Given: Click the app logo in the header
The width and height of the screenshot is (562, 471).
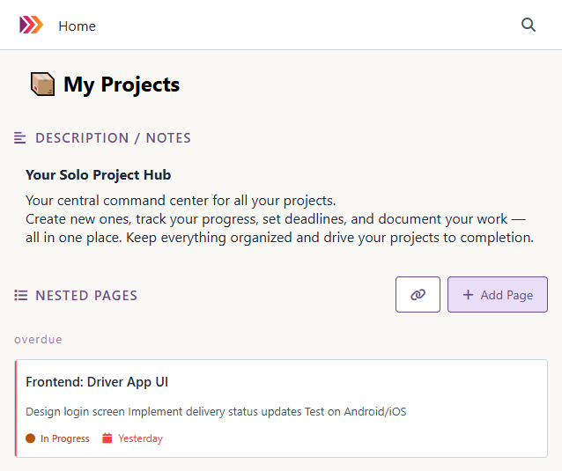Looking at the screenshot, I should [x=31, y=26].
